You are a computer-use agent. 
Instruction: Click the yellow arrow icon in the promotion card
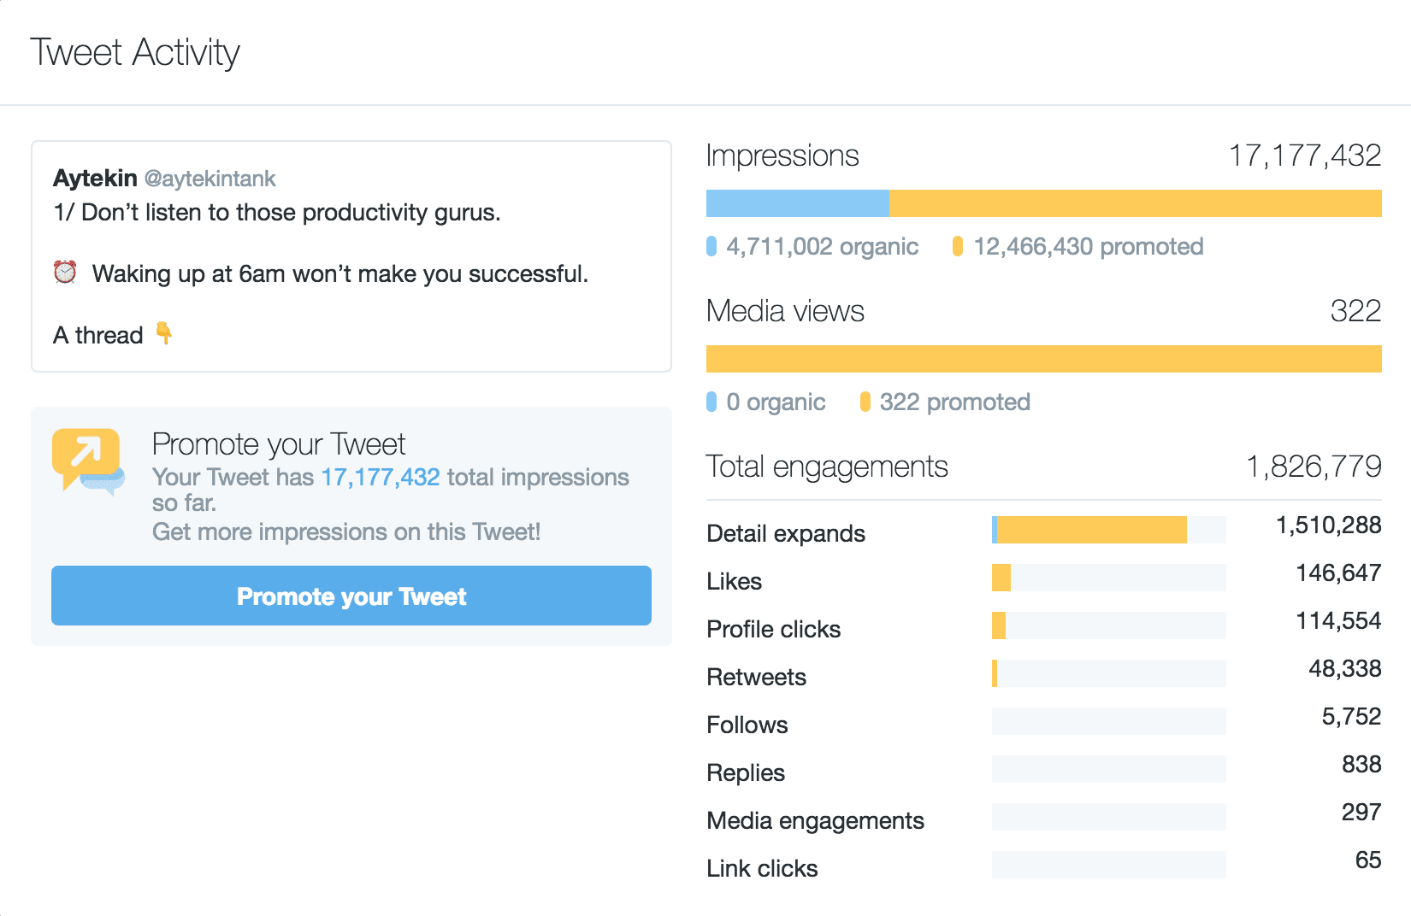click(x=86, y=449)
